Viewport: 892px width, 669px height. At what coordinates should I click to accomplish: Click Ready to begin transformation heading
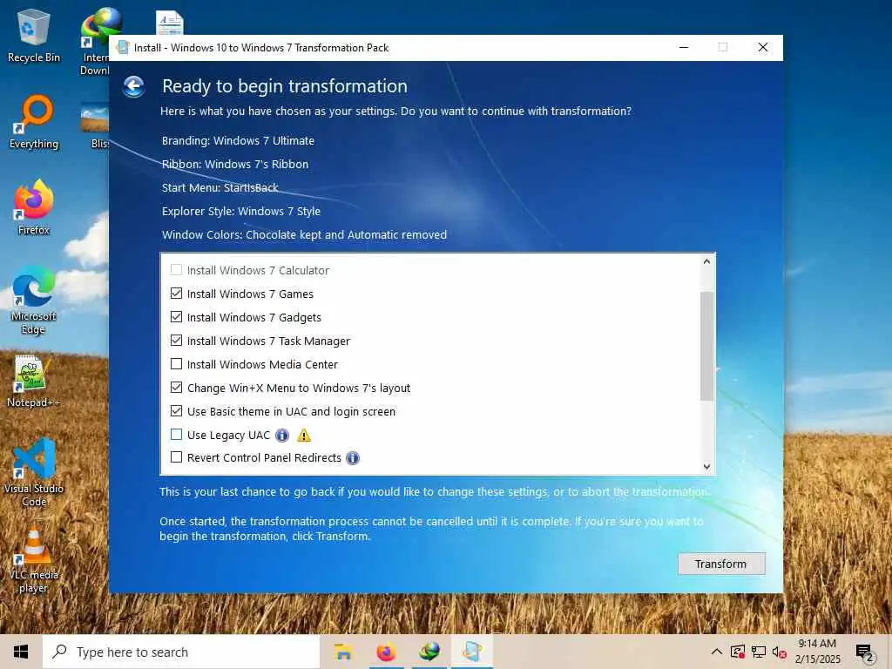click(285, 86)
